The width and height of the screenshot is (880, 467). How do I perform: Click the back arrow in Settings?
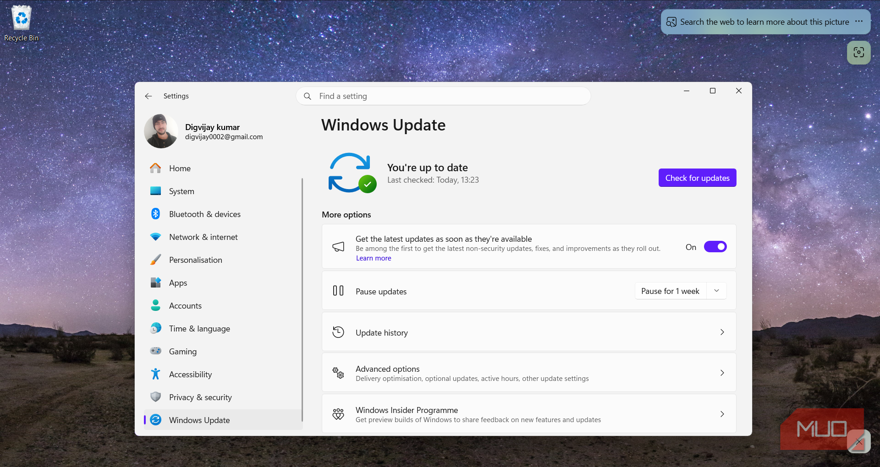(148, 96)
